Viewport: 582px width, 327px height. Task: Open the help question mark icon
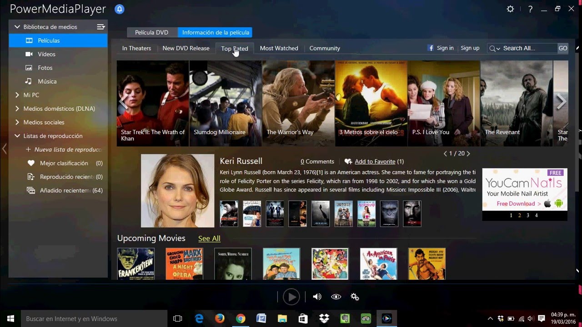click(531, 9)
